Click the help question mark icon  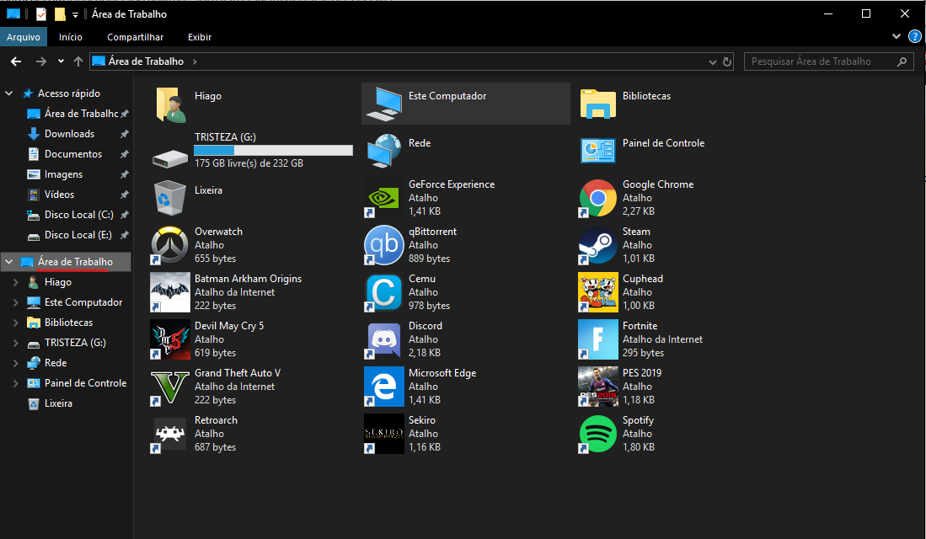(x=915, y=36)
